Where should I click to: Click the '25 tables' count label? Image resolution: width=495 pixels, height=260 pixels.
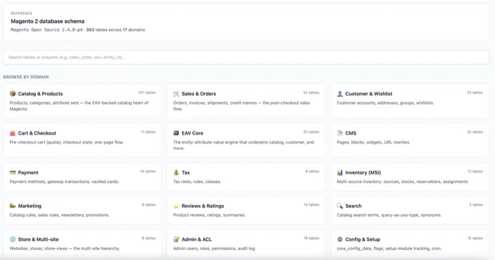point(475,132)
